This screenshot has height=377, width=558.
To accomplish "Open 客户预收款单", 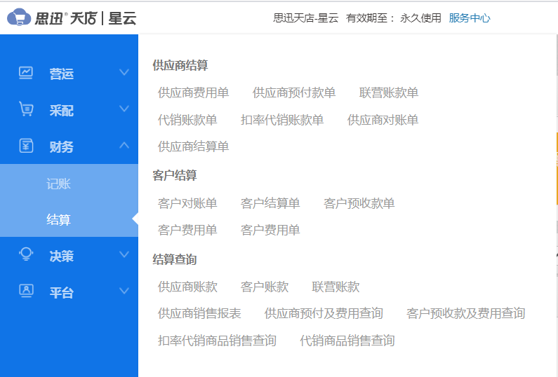I will [359, 203].
